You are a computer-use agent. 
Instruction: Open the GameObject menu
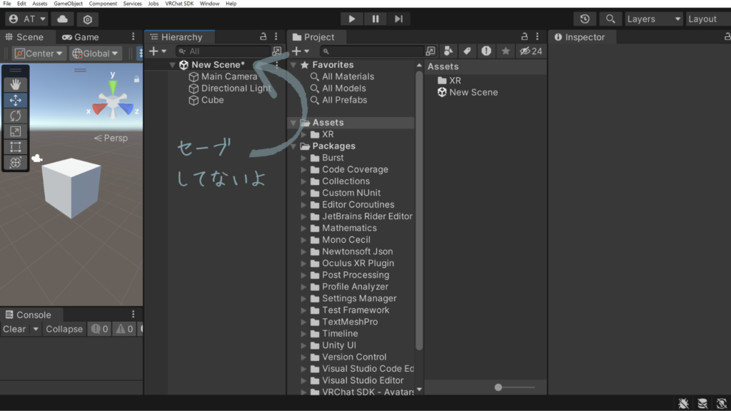[69, 4]
